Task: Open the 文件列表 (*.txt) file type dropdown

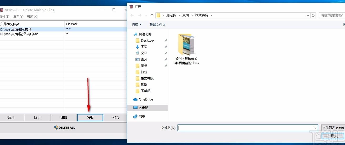Action: [x=333, y=128]
